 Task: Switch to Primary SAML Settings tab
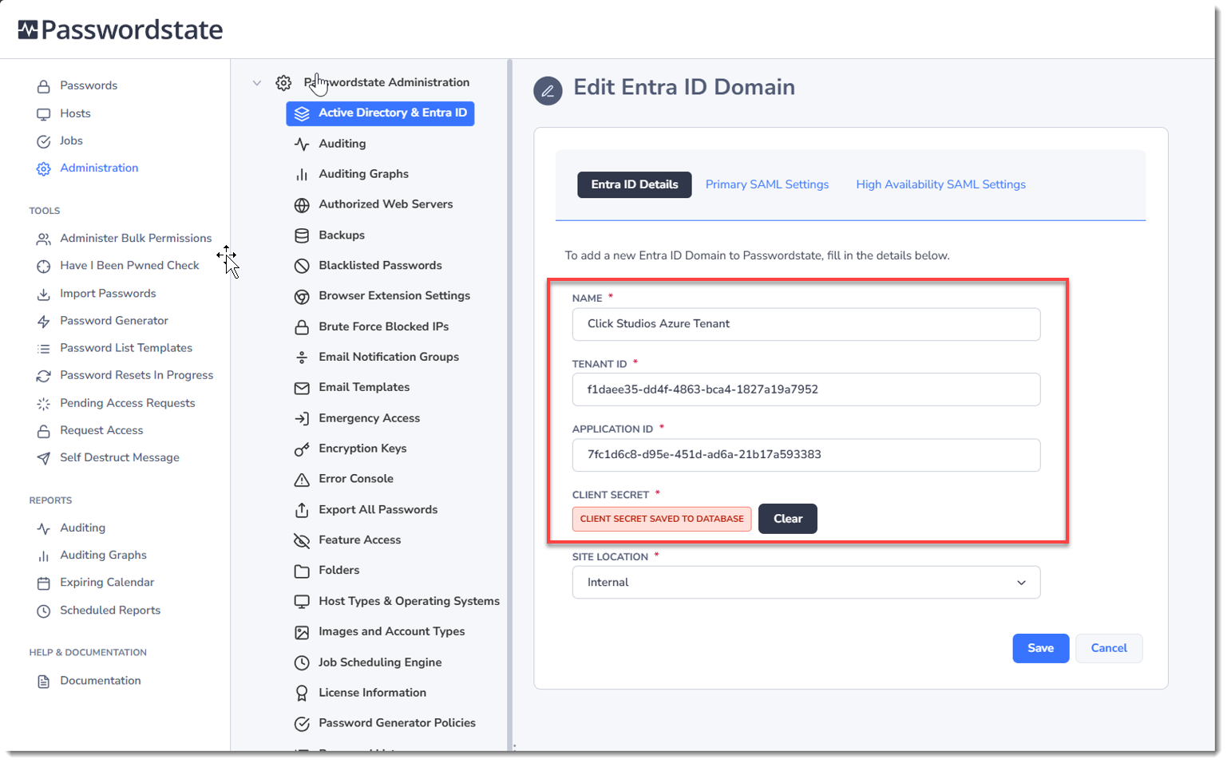point(767,184)
